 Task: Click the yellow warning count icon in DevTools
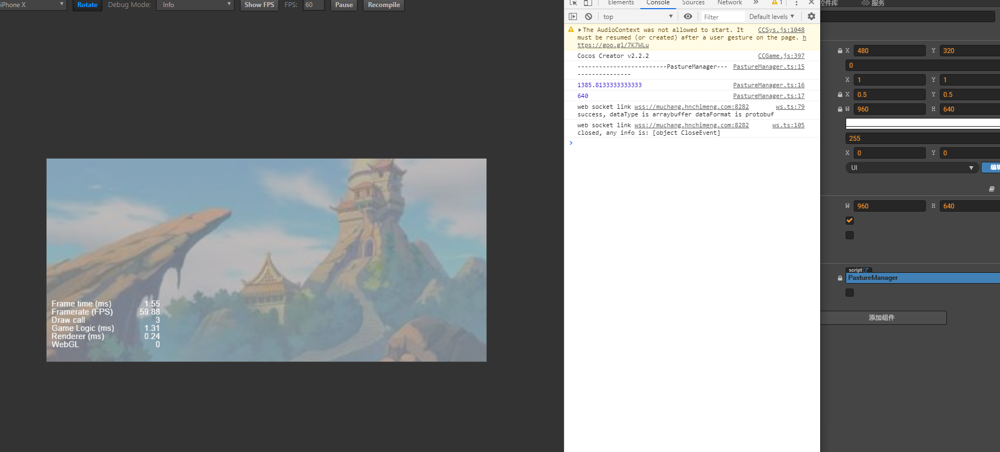tap(777, 3)
